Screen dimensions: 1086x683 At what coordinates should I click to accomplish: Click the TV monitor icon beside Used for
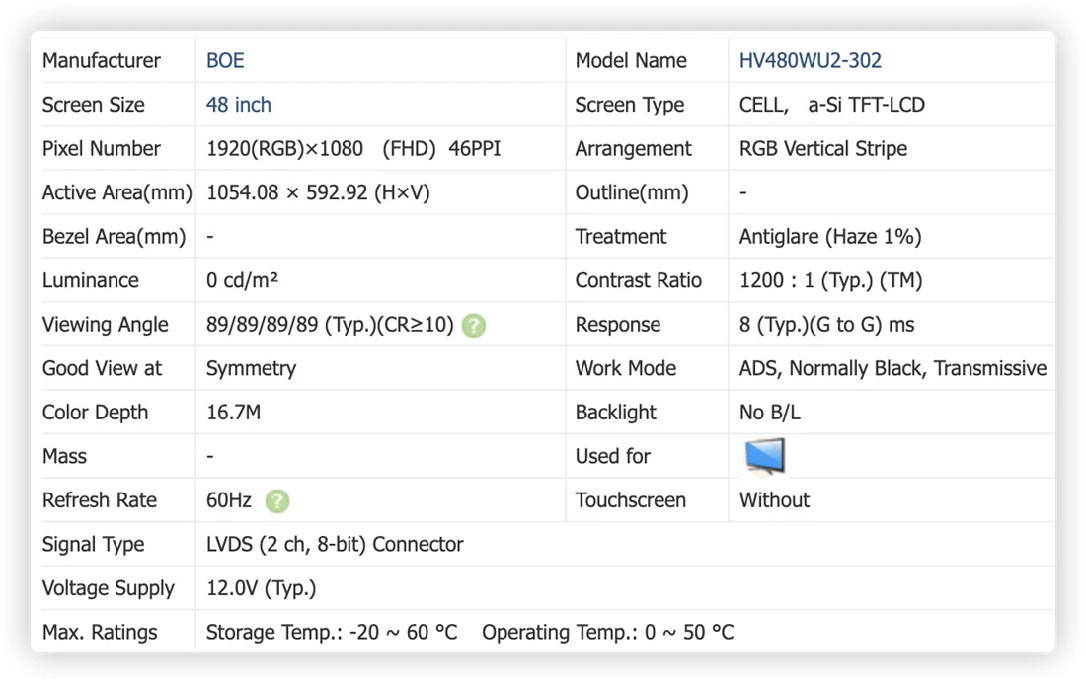point(764,457)
